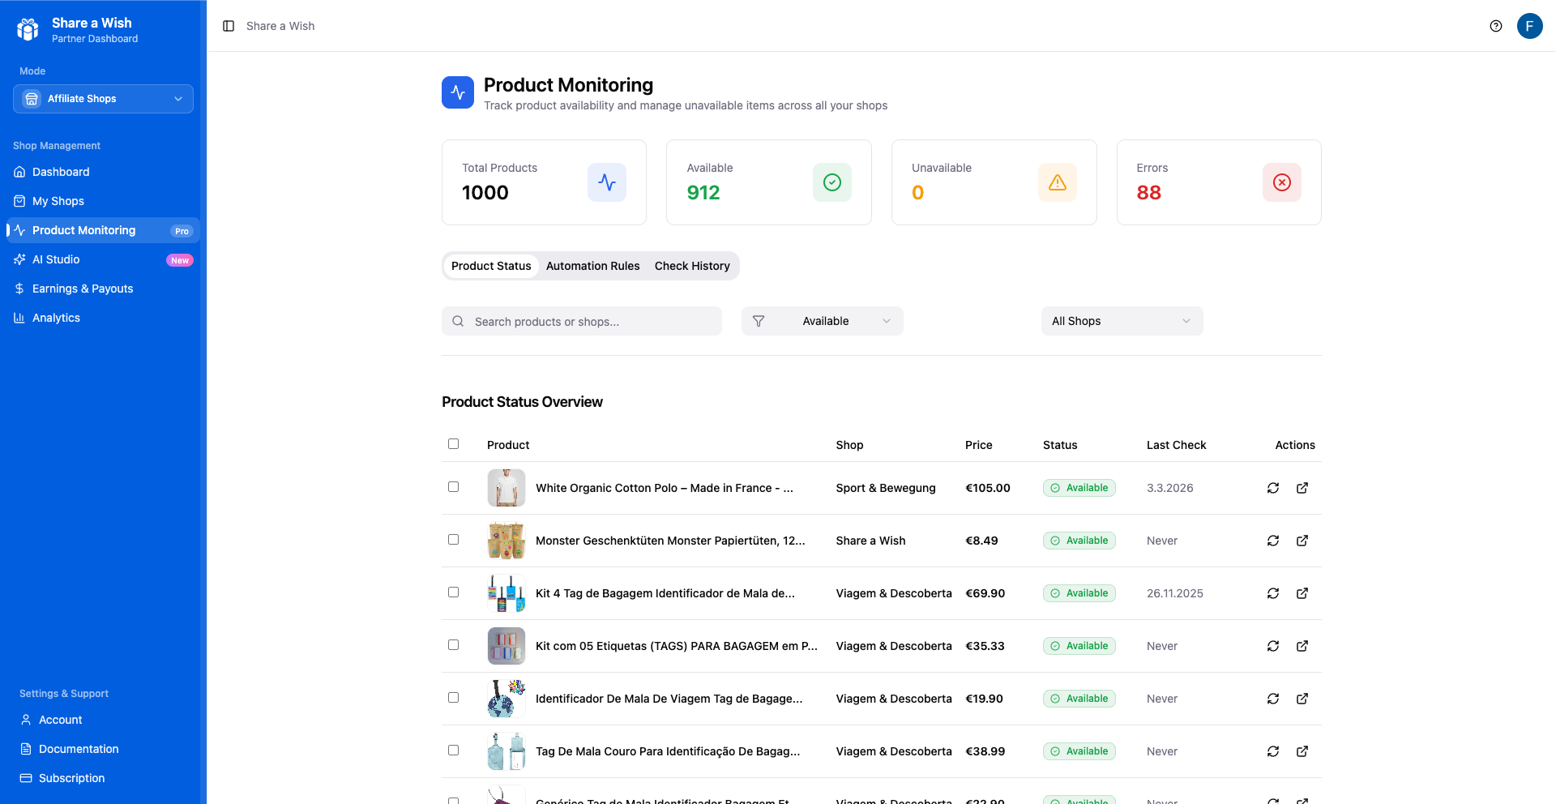
Task: Click Errors red cross icon
Action: coord(1282,182)
